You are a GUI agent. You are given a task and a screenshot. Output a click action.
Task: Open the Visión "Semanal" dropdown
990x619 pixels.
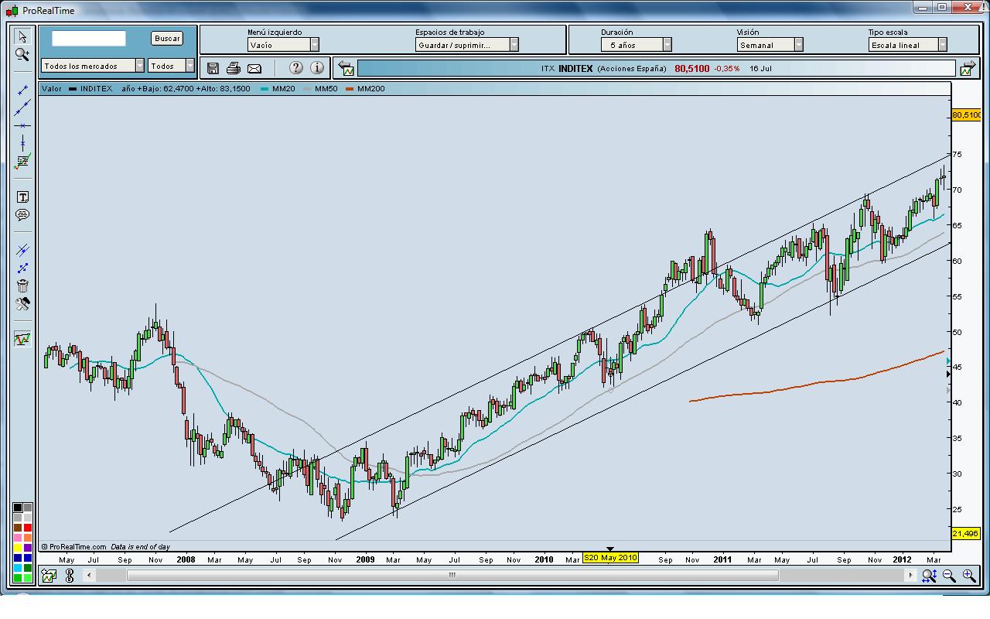770,45
